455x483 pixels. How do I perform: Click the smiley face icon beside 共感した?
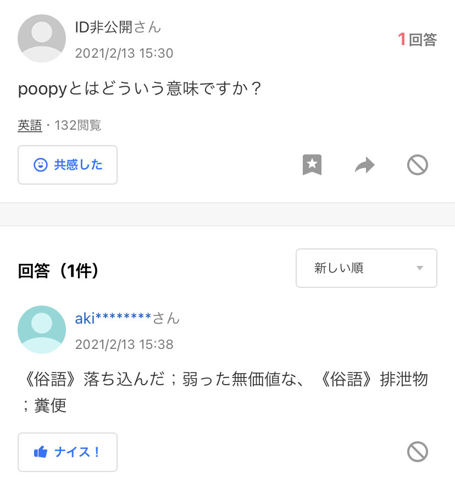tap(40, 165)
